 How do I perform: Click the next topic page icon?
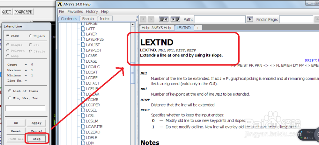(175, 19)
